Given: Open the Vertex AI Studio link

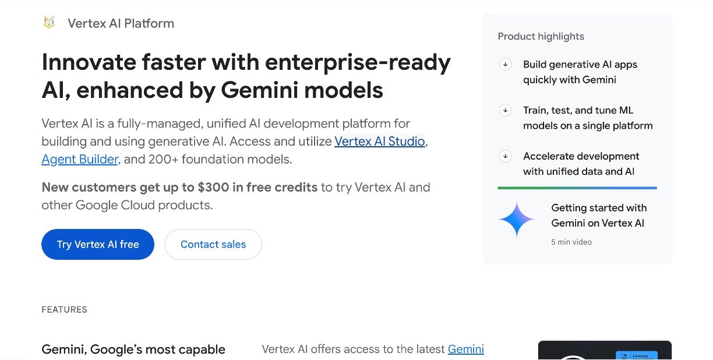Looking at the screenshot, I should coord(380,141).
